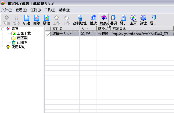Open the 任務(J) menu
Viewport: 174px width, 113px height.
point(36,10)
